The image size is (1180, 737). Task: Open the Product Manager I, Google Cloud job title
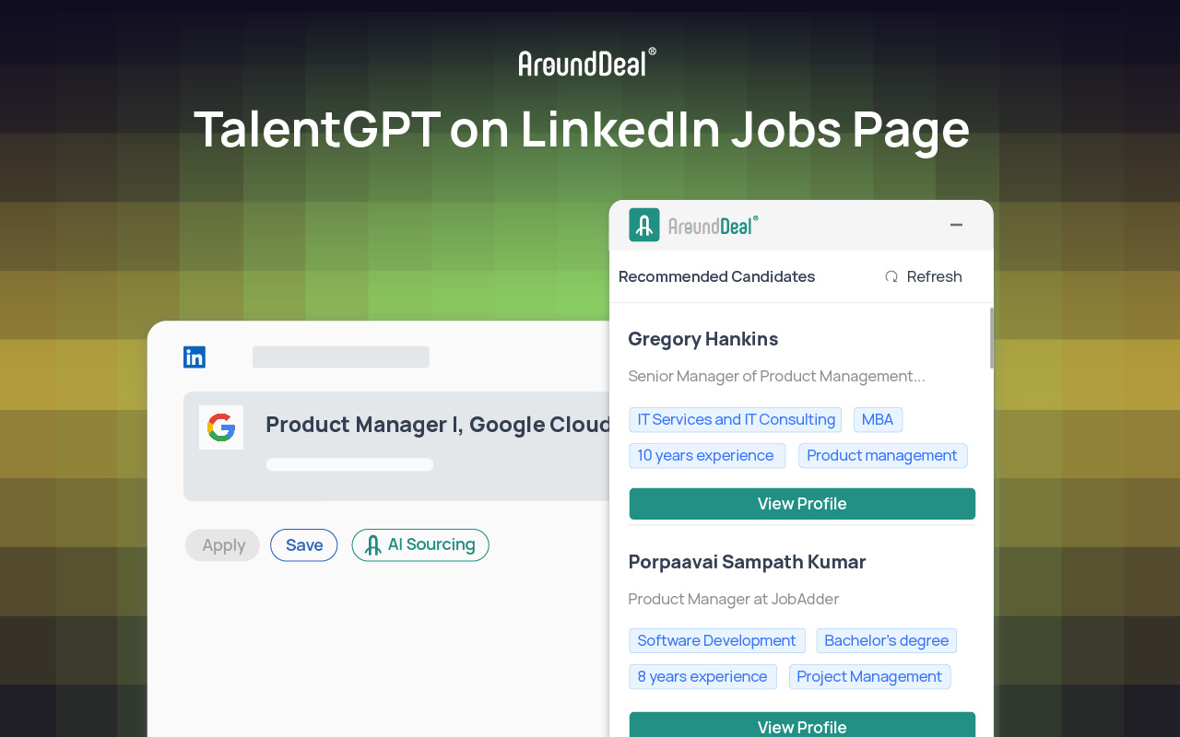tap(438, 425)
